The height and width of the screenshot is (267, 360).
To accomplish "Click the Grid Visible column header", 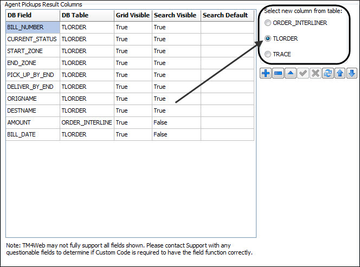I will coord(133,15).
